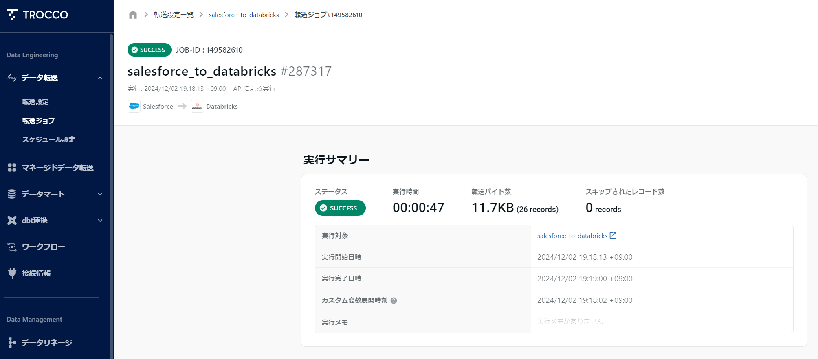Open ワークフロー menu item

[x=43, y=247]
